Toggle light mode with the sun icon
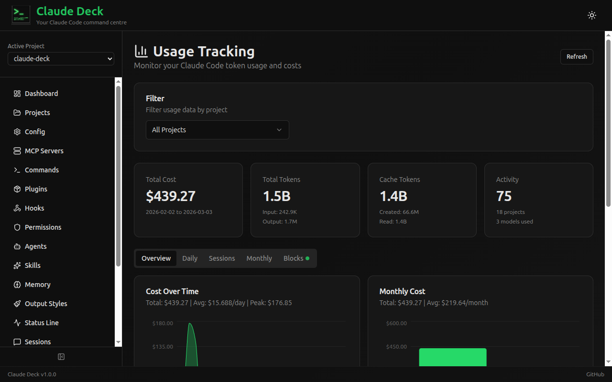Image resolution: width=612 pixels, height=382 pixels. click(591, 15)
